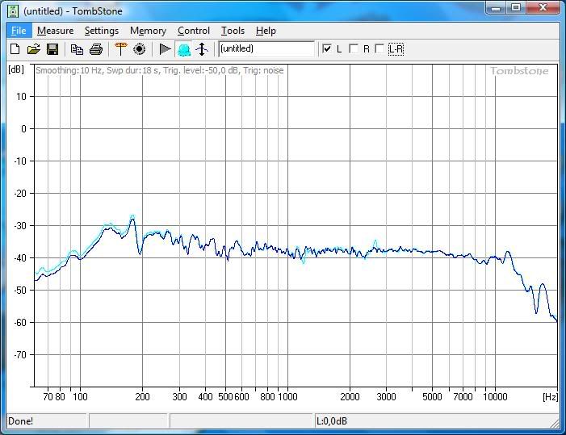Viewport: 566px width, 435px height.
Task: Open the File menu
Action: click(x=18, y=31)
